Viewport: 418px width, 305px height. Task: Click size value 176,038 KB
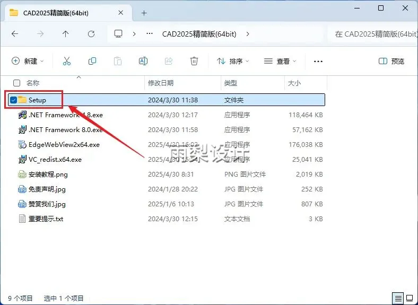[x=306, y=144]
